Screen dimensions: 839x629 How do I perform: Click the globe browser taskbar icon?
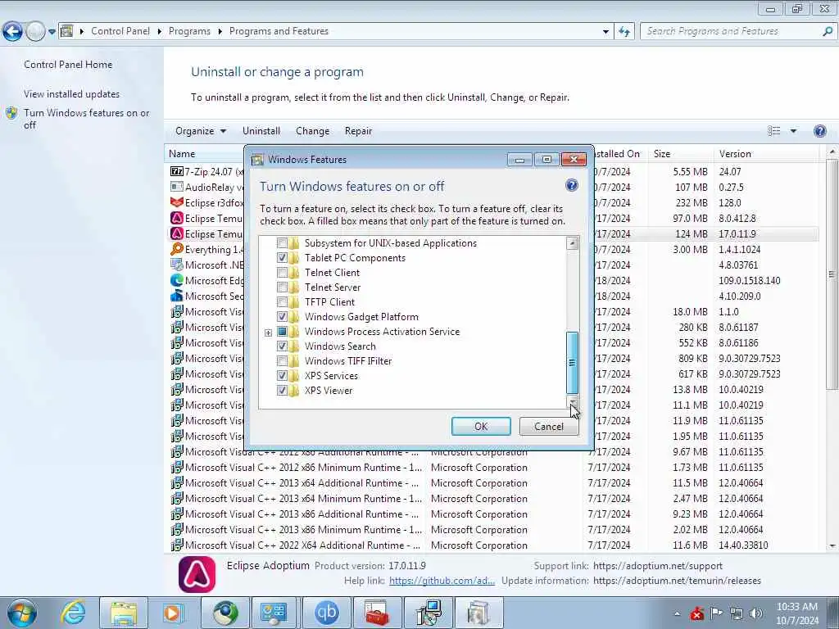pyautogui.click(x=225, y=613)
